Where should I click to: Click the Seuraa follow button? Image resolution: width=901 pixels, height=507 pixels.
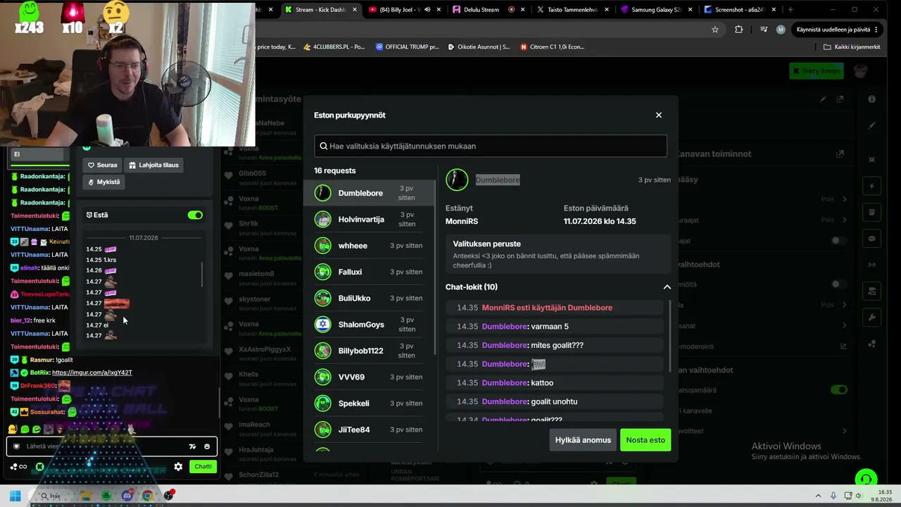tap(102, 165)
